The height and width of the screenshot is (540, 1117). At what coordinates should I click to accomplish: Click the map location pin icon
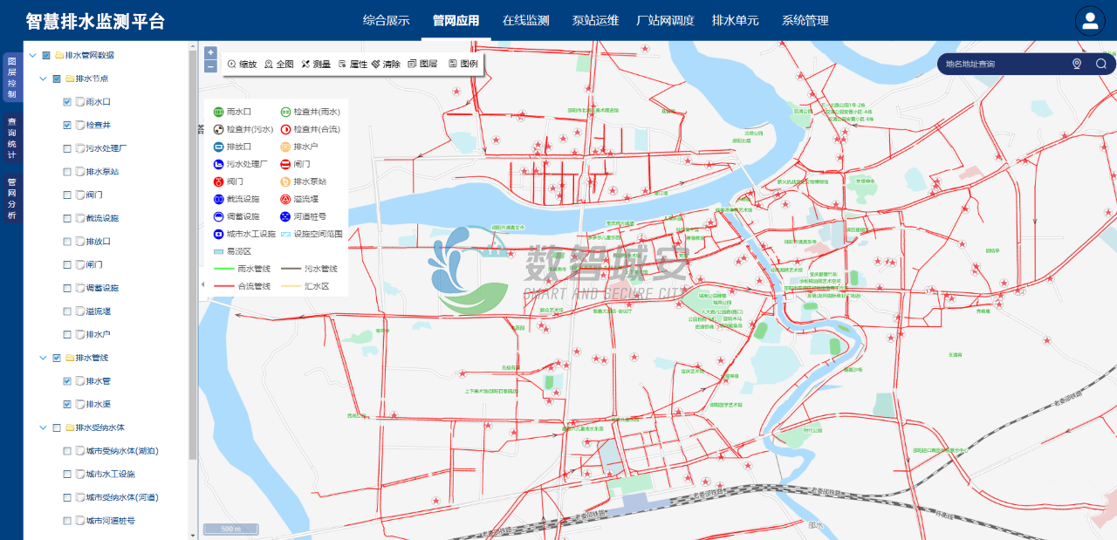tap(1076, 64)
